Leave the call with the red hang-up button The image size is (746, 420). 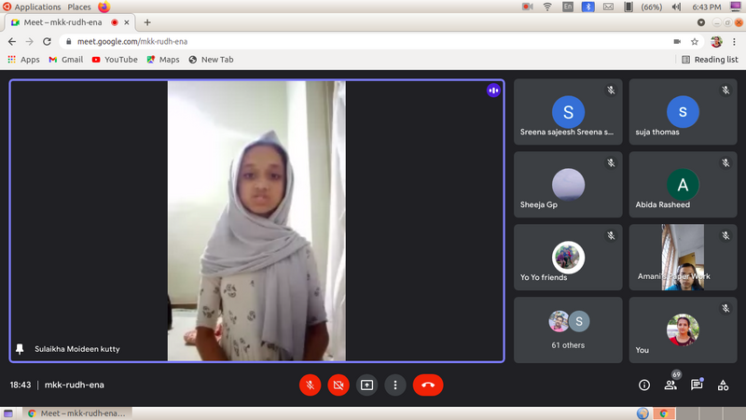point(428,385)
